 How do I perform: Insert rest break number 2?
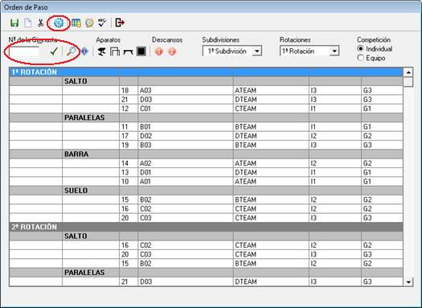172,51
